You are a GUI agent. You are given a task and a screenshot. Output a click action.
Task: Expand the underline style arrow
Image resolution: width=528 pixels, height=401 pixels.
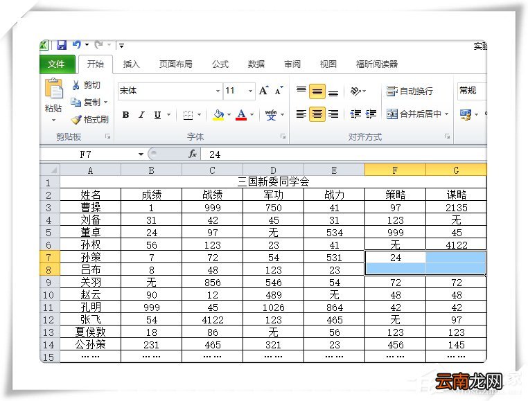click(168, 115)
